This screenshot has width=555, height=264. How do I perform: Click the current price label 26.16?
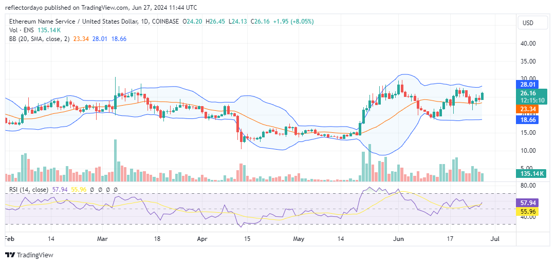(527, 93)
